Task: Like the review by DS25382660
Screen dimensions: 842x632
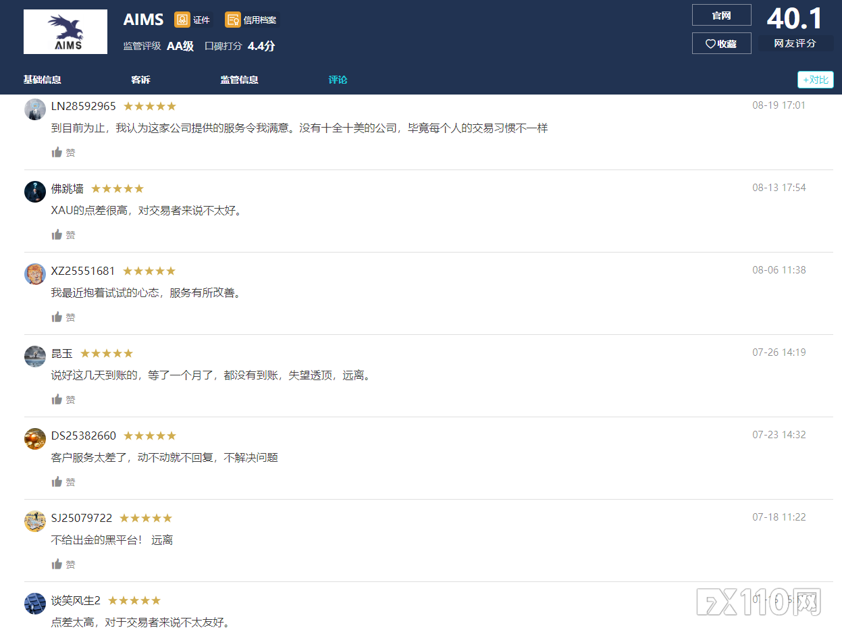Action: 63,482
